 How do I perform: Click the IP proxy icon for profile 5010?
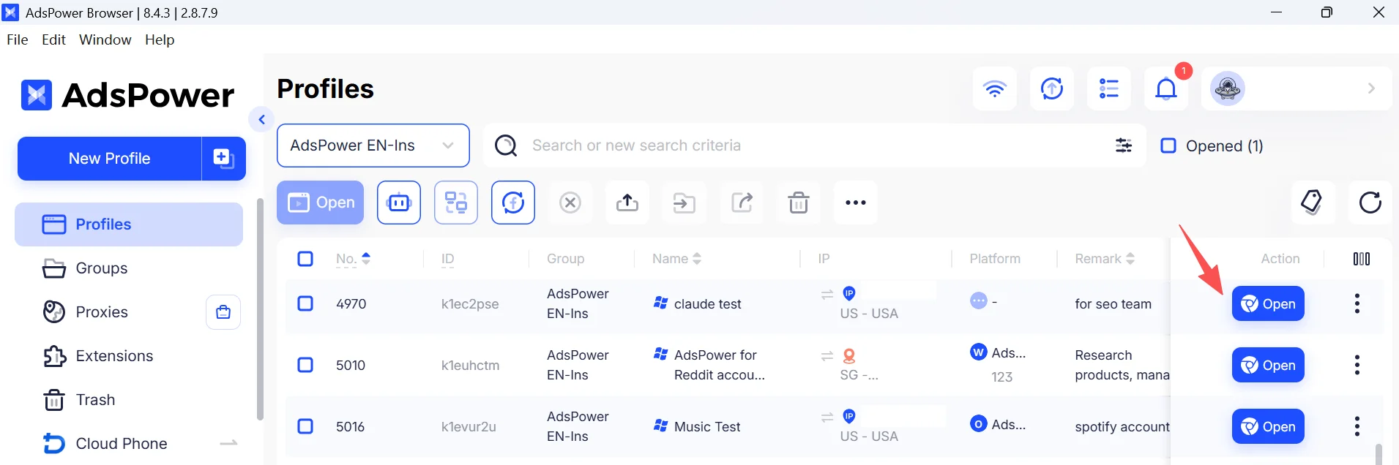pos(849,356)
